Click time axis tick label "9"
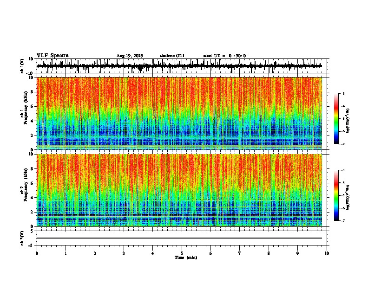 point(297,253)
